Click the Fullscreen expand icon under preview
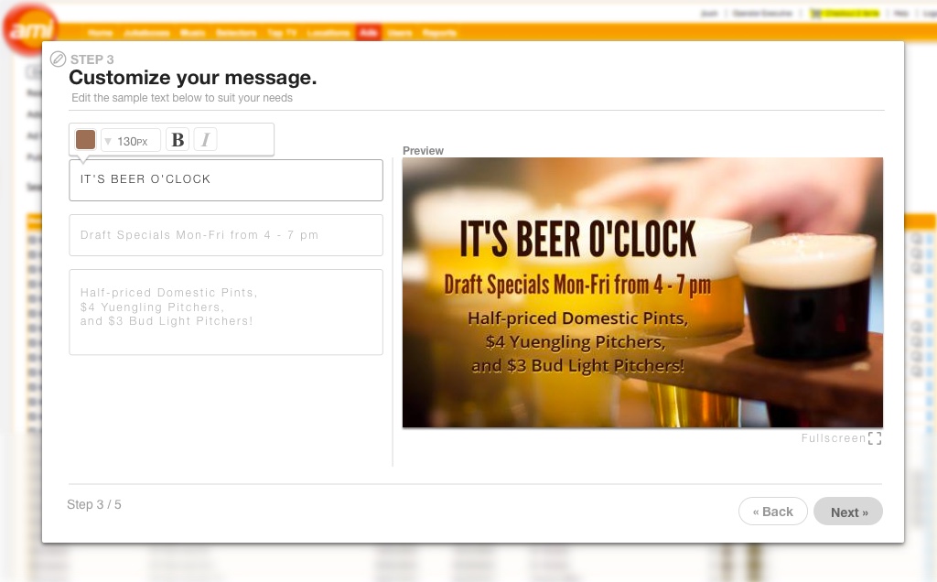 click(875, 438)
